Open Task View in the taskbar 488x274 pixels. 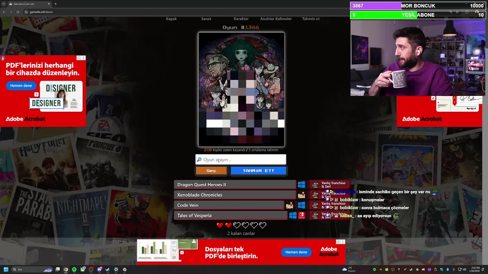58,269
